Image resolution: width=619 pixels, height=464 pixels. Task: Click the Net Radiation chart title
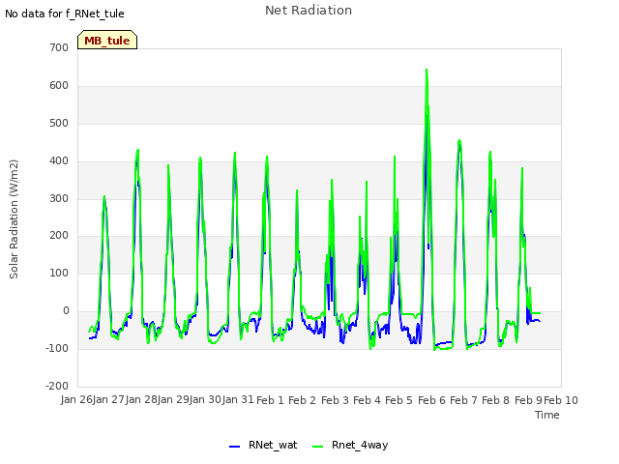pos(309,11)
